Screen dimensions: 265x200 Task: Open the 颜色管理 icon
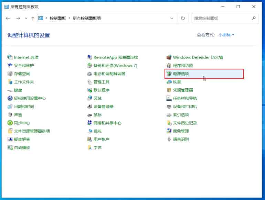(169, 131)
